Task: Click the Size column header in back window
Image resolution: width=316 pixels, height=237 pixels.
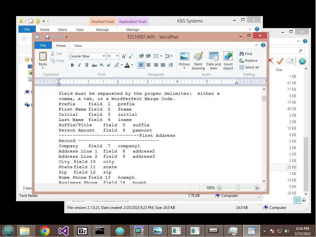Action: point(279,70)
